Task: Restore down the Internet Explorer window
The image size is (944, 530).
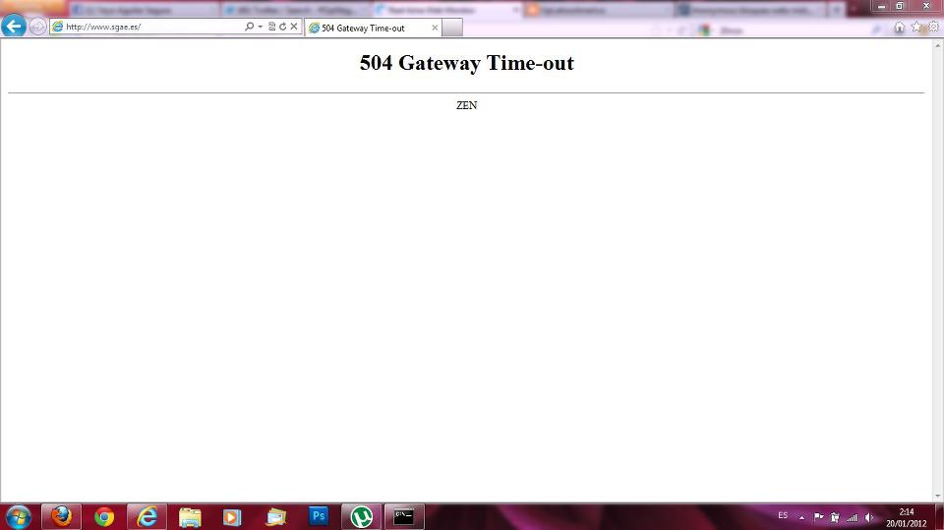Action: (900, 6)
